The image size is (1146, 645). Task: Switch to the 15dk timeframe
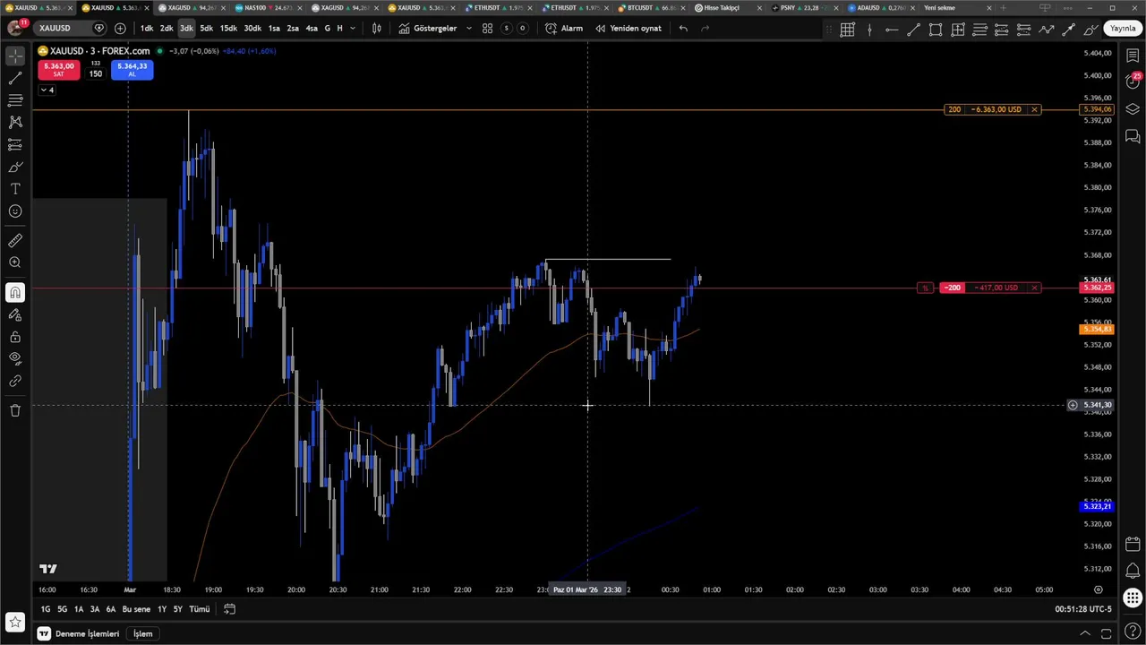click(x=229, y=29)
